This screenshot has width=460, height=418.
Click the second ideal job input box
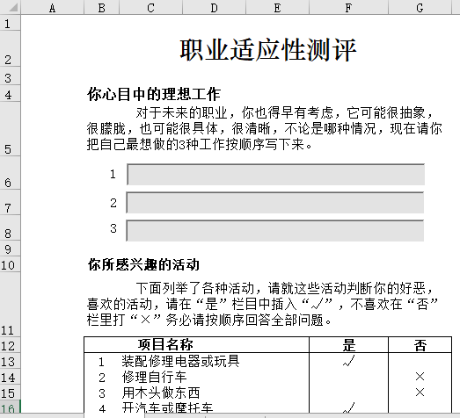click(275, 202)
